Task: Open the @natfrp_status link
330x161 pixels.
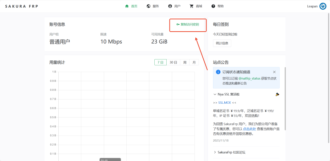Action: (249, 78)
